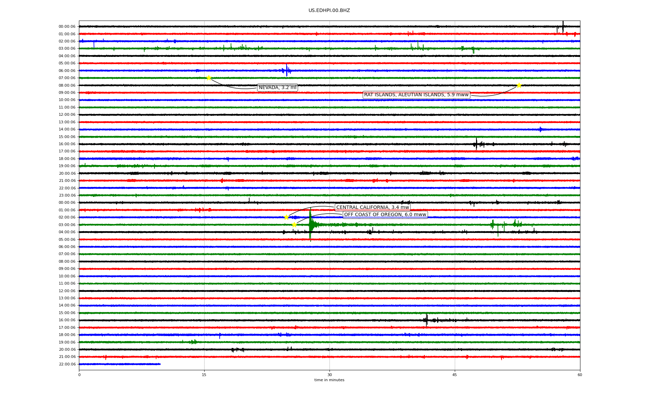Click the black spike on second 16:00:06 trace

[427, 320]
